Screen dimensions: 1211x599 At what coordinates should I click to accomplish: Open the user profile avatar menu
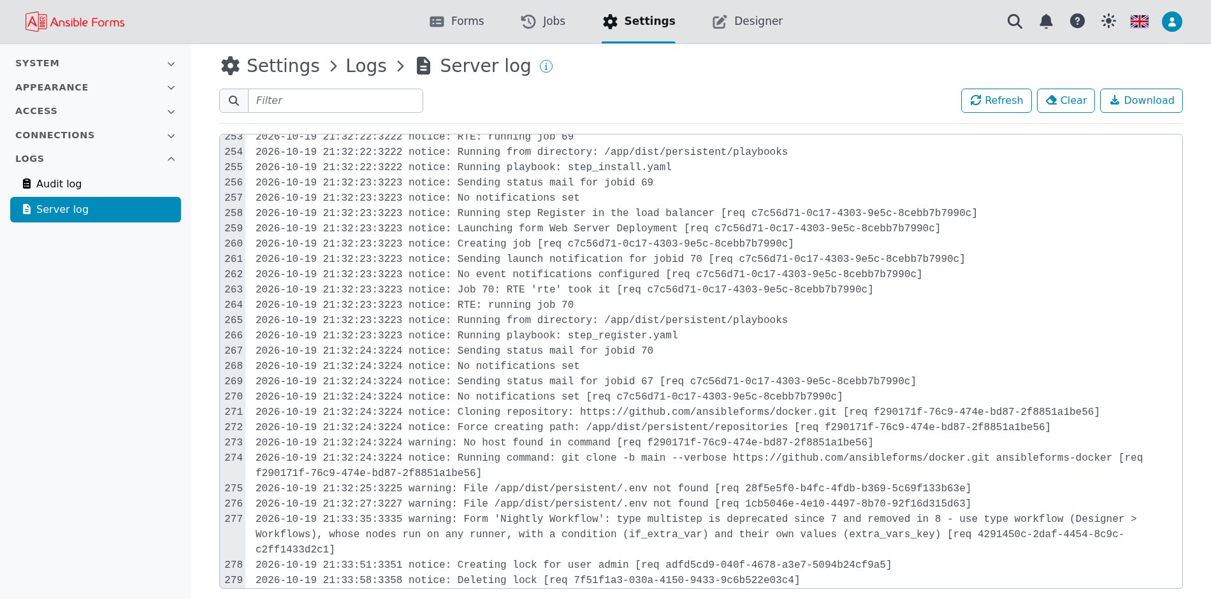coord(1172,22)
